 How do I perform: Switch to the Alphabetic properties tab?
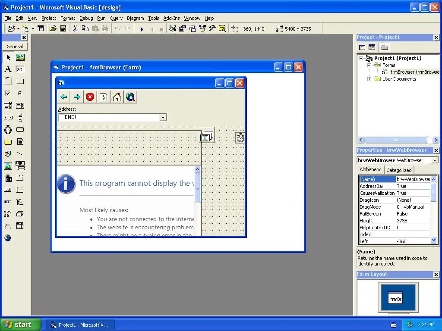point(370,169)
